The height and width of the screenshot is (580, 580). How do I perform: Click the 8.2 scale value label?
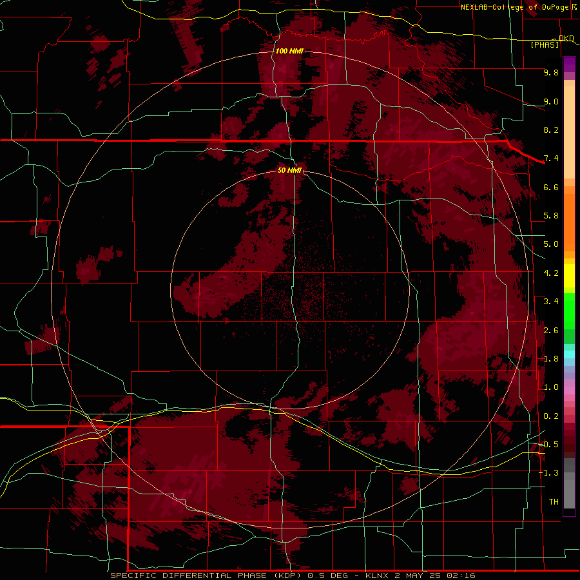pyautogui.click(x=551, y=130)
